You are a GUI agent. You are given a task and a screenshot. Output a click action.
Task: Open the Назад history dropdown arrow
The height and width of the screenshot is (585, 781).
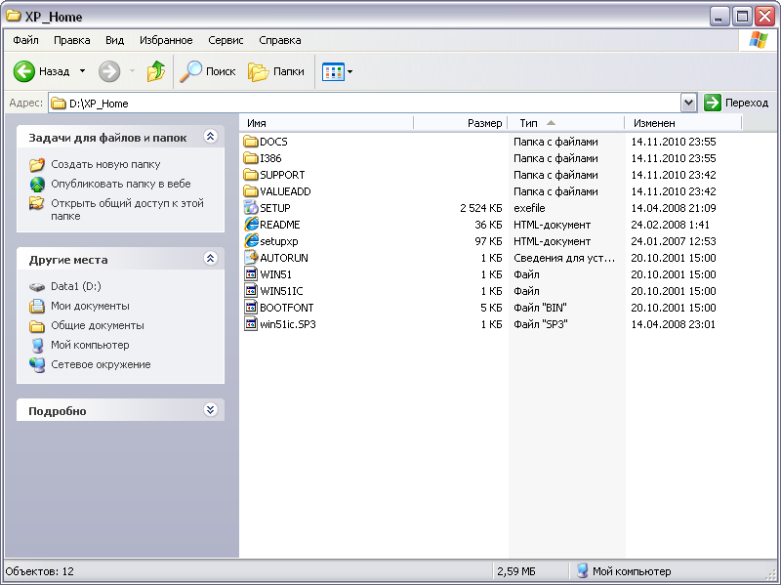[82, 71]
